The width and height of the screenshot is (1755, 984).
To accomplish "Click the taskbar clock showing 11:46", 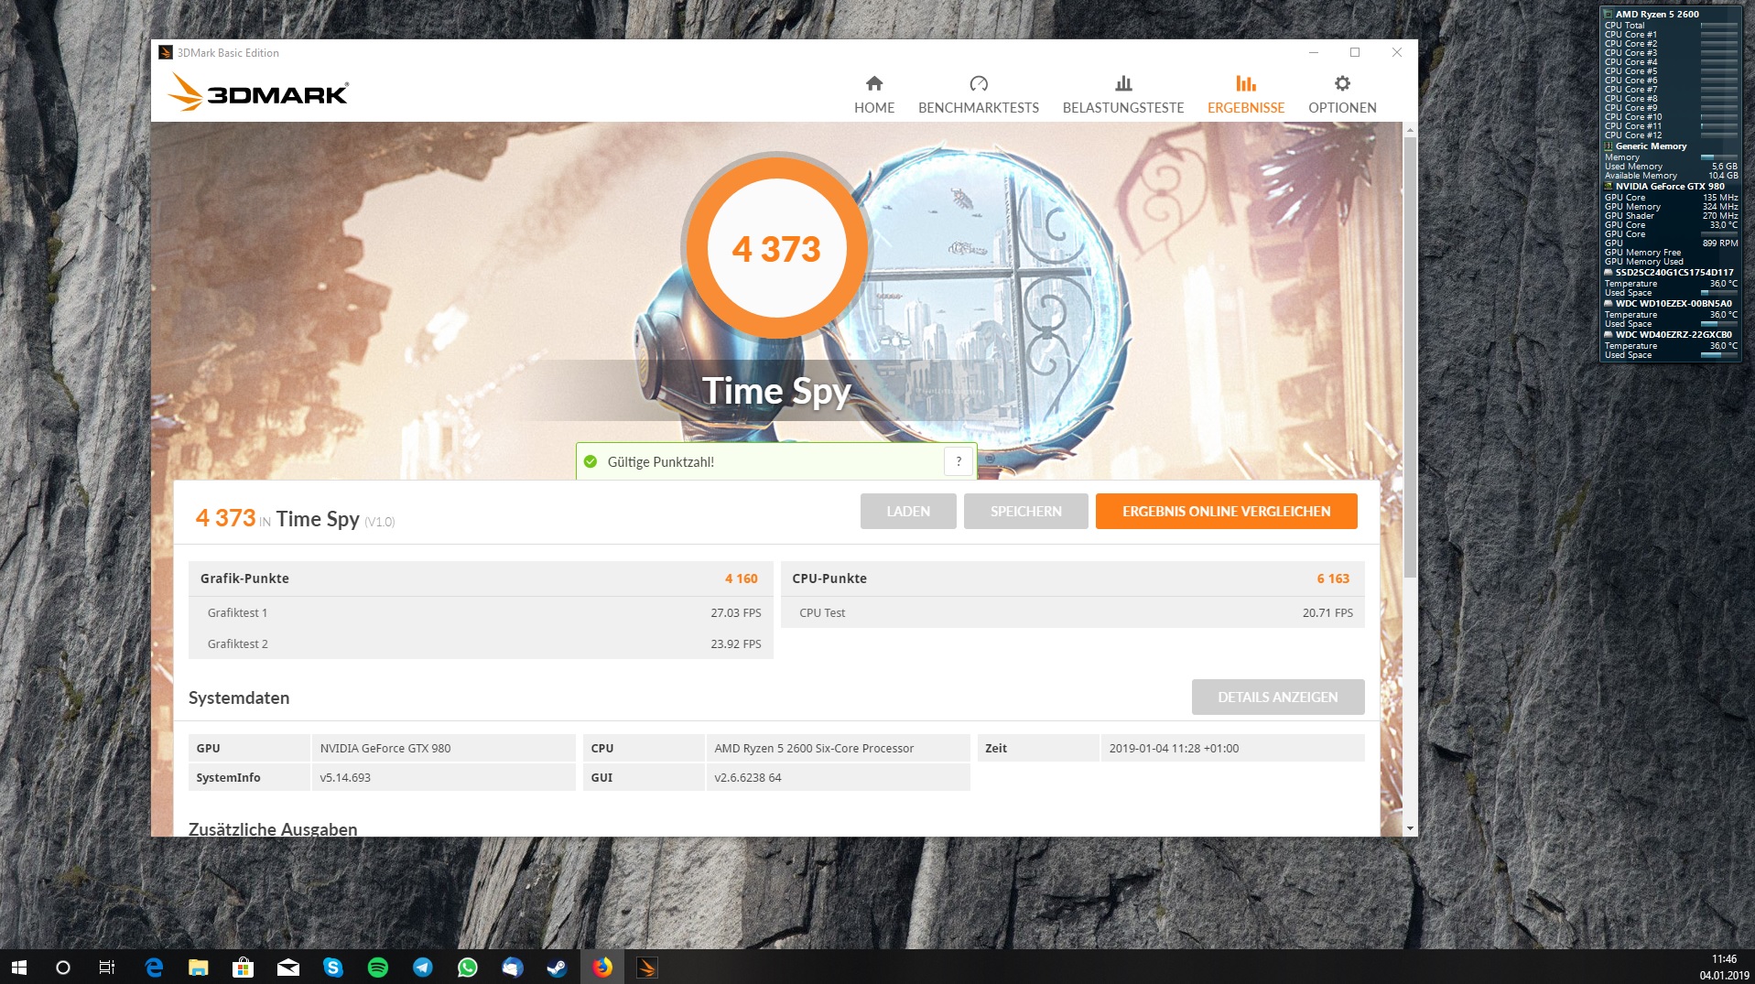I will tap(1724, 959).
